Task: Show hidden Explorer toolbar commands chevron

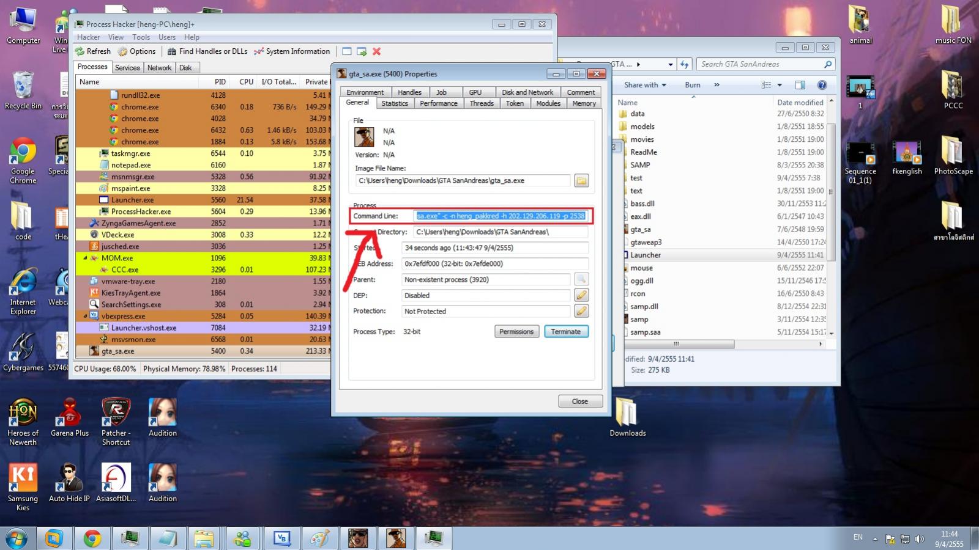Action: [x=717, y=85]
